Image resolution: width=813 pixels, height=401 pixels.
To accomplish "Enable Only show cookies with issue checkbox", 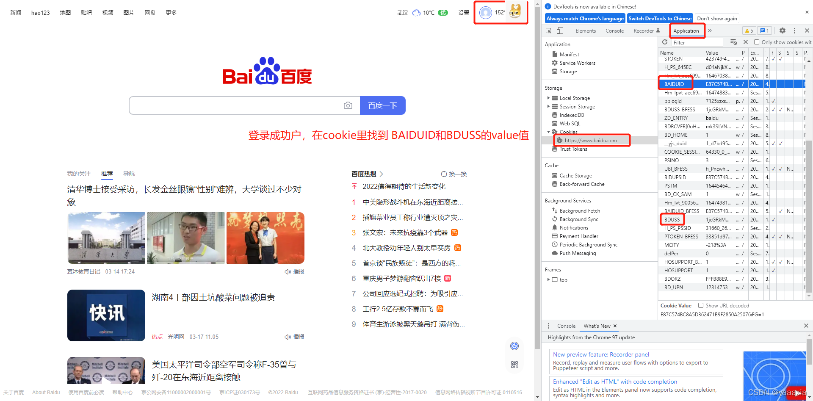I will tap(757, 42).
